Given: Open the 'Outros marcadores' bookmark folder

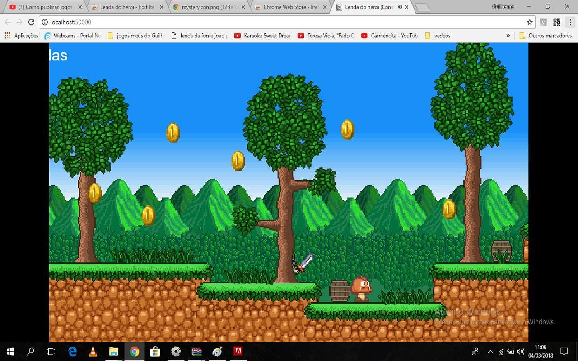Looking at the screenshot, I should pyautogui.click(x=545, y=36).
